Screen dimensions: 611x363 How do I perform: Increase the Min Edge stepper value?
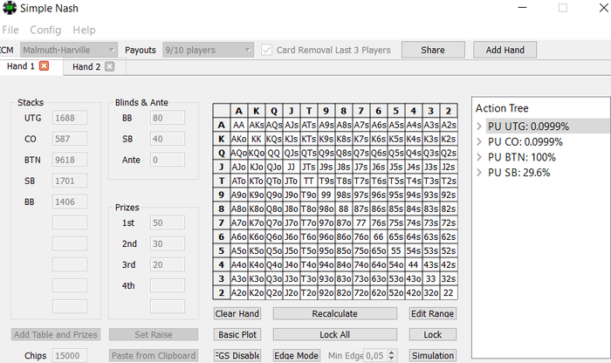(x=392, y=353)
